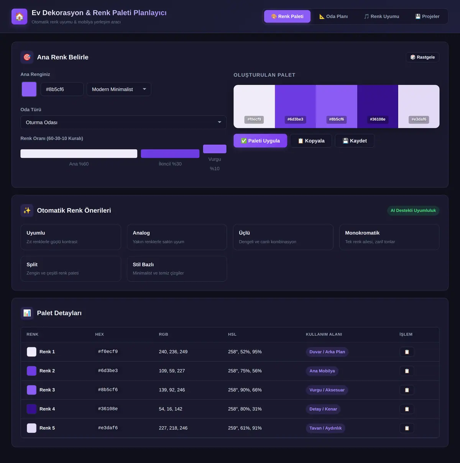Select the Monokromatik suggestion card
The height and width of the screenshot is (463, 460).
tap(389, 237)
